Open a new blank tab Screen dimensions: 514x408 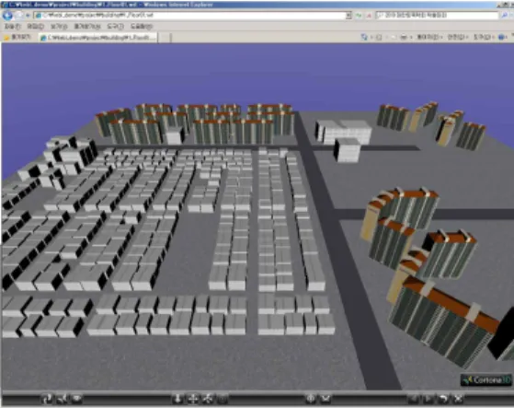point(166,38)
